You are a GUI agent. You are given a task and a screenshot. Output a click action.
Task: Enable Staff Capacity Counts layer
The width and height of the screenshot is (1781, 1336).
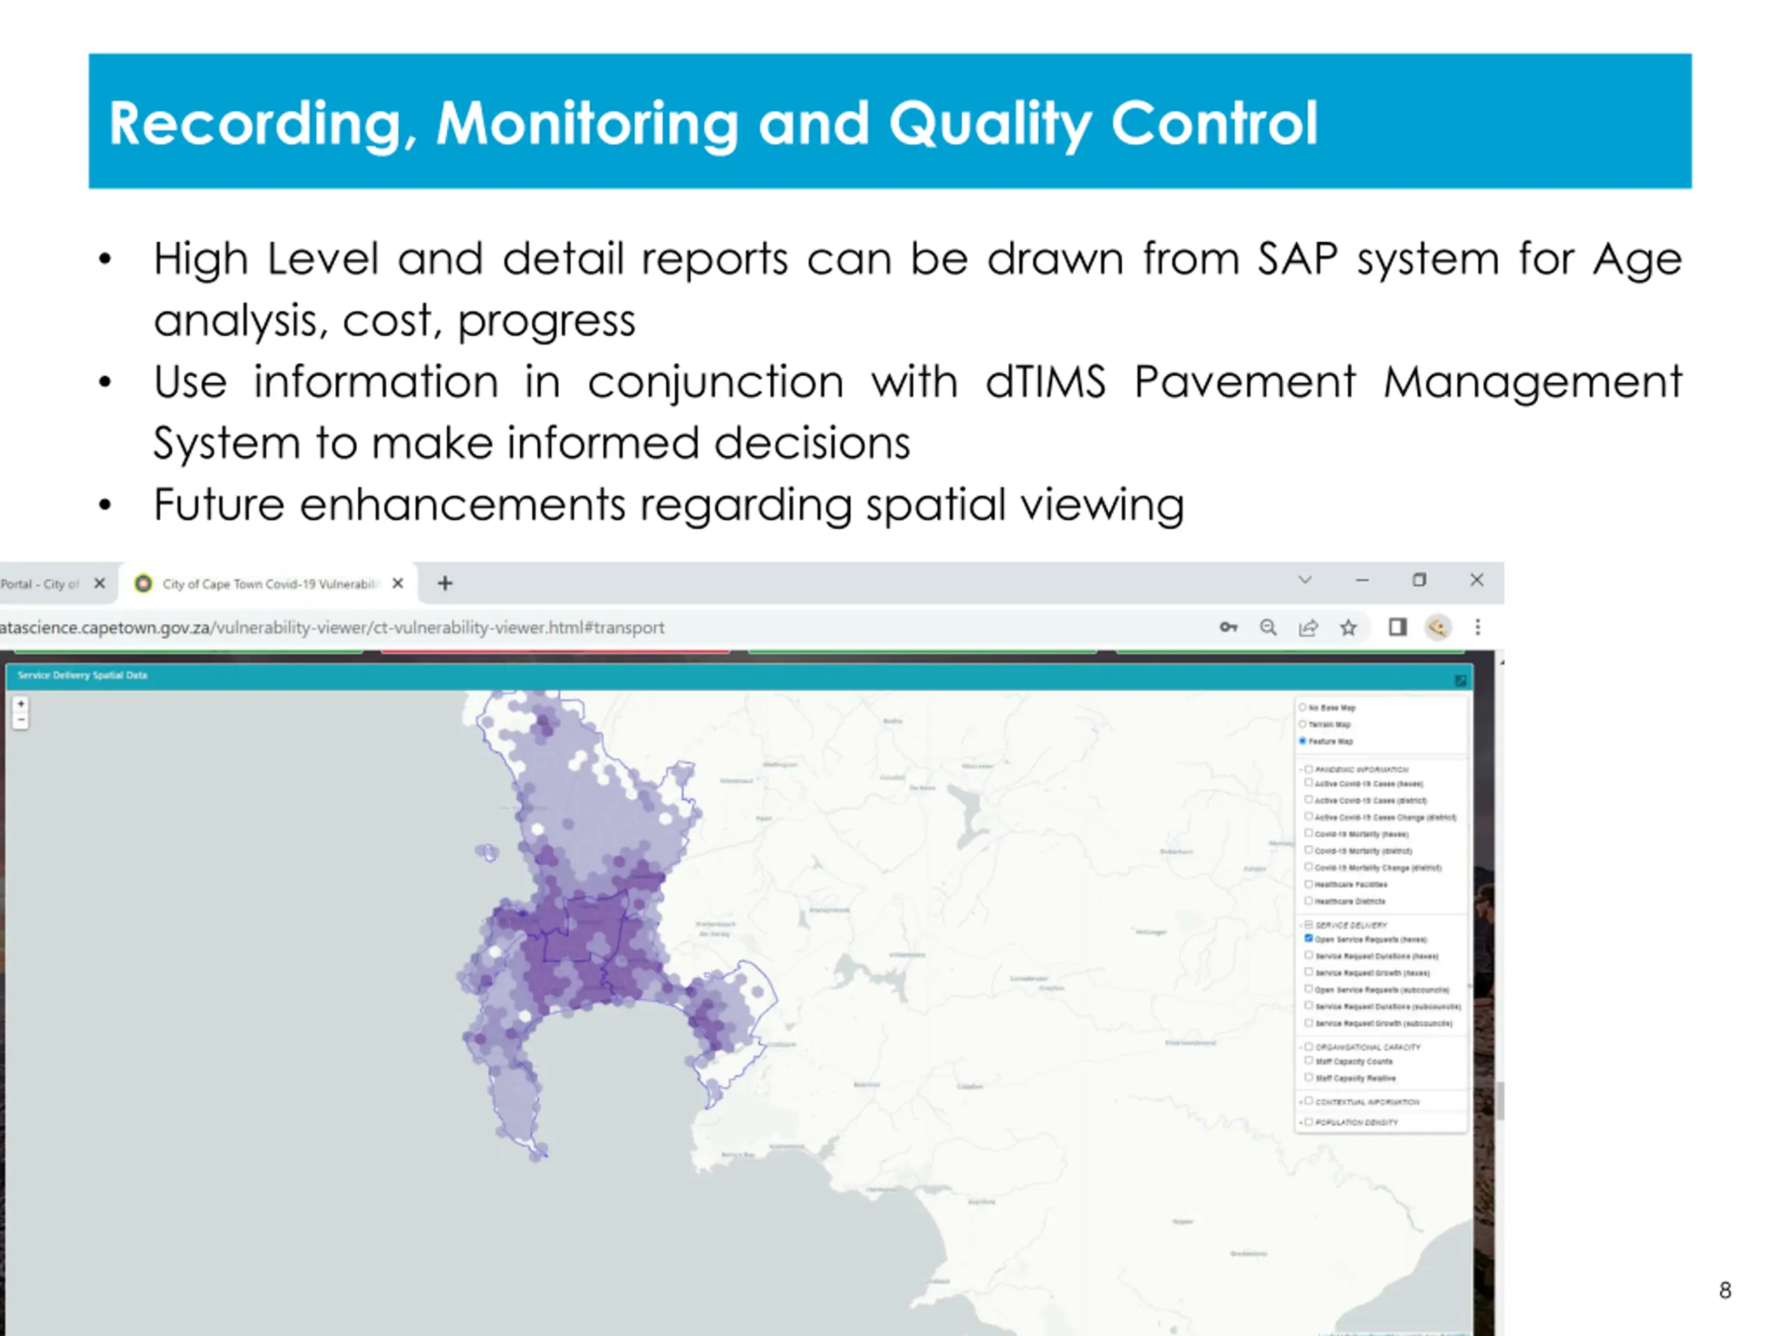(1309, 1060)
